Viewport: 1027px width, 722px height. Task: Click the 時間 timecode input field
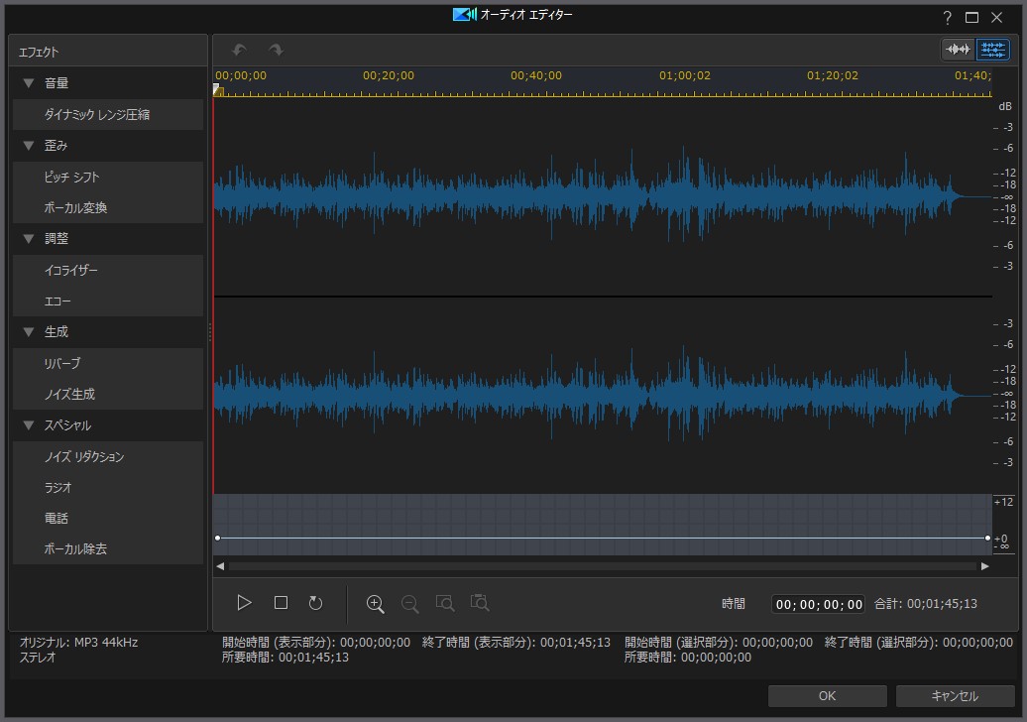pyautogui.click(x=818, y=604)
